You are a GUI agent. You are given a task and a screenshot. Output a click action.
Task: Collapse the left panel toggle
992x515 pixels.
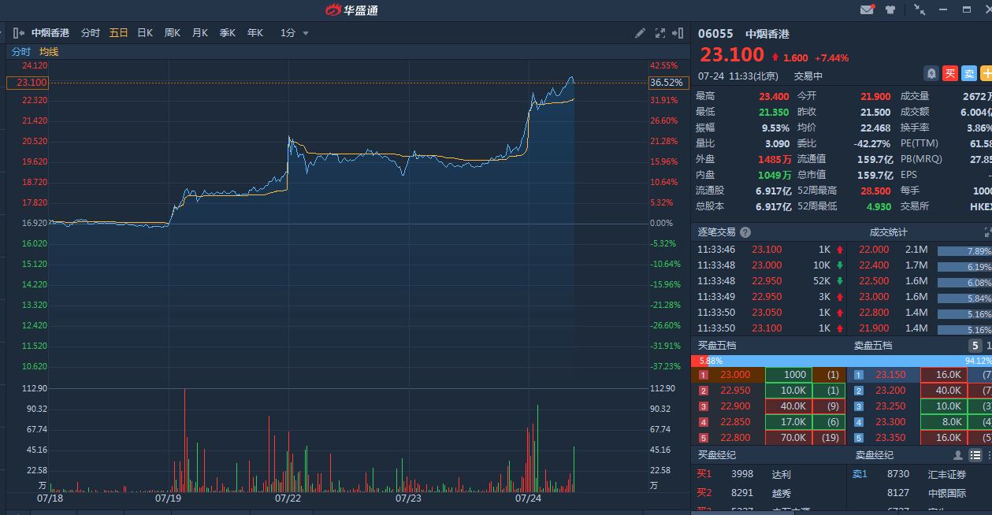tap(19, 33)
